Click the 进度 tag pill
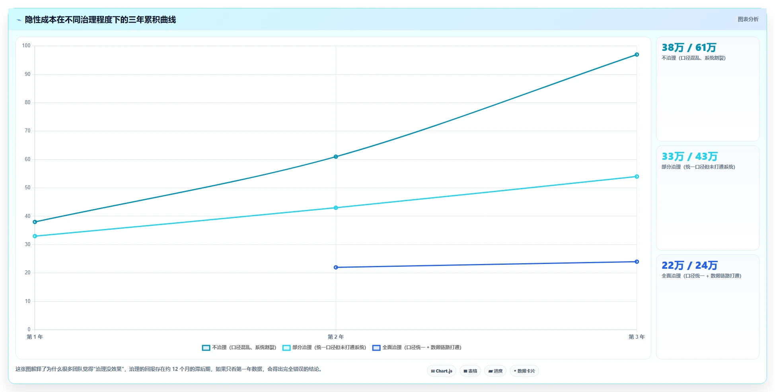This screenshot has width=775, height=392. click(495, 371)
